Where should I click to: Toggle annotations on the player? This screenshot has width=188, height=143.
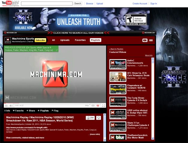tap(98, 106)
